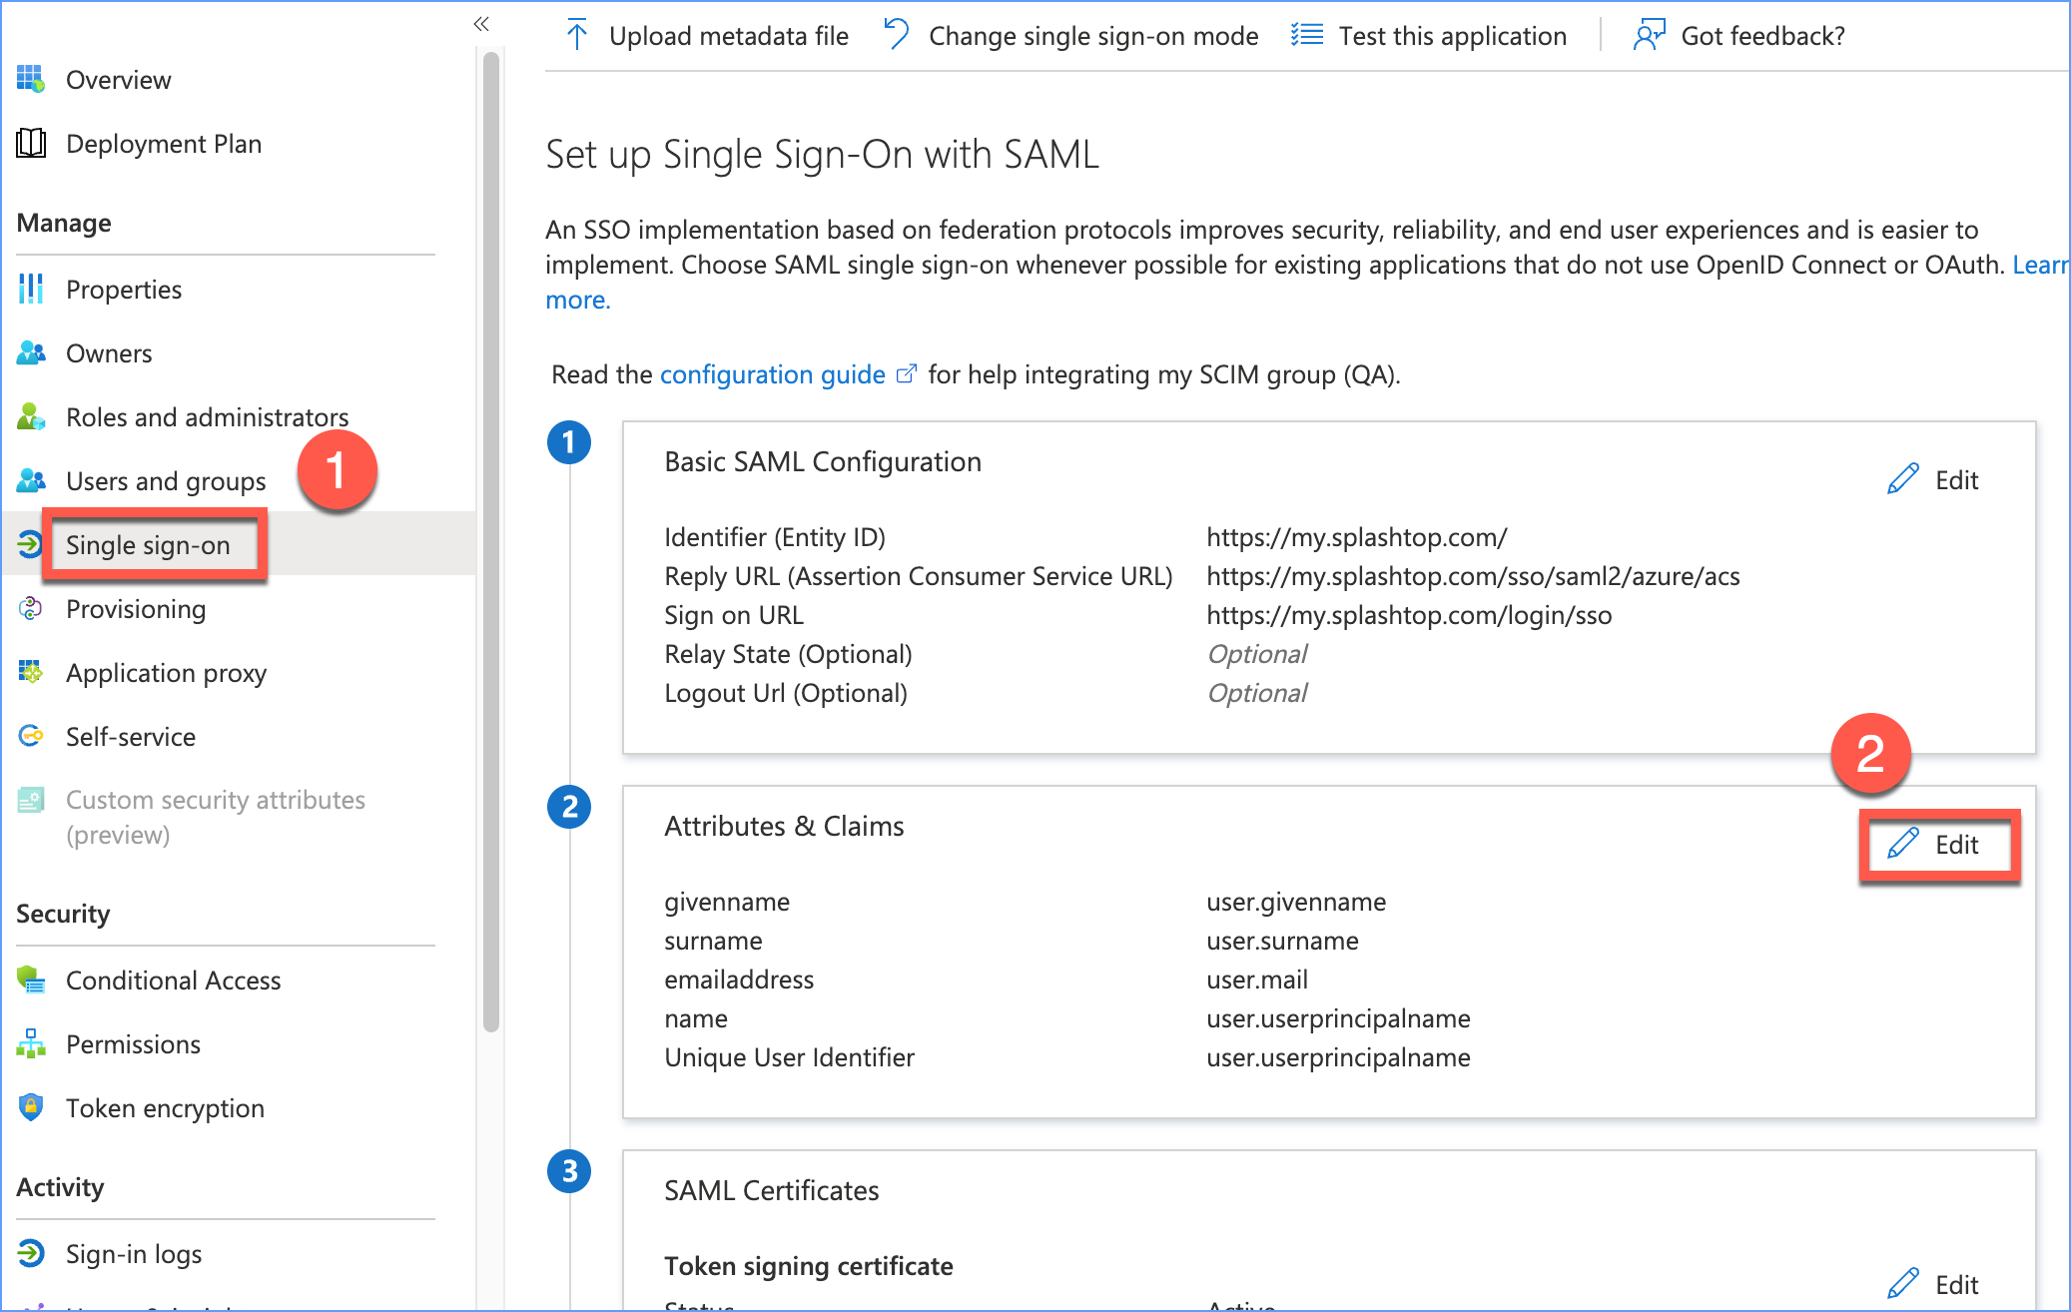This screenshot has height=1312, width=2071.
Task: Click the Sign-in logs icon
Action: pos(31,1253)
